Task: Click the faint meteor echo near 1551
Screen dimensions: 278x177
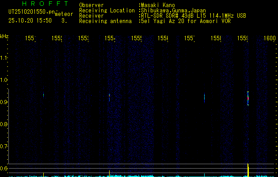Action: (43, 95)
